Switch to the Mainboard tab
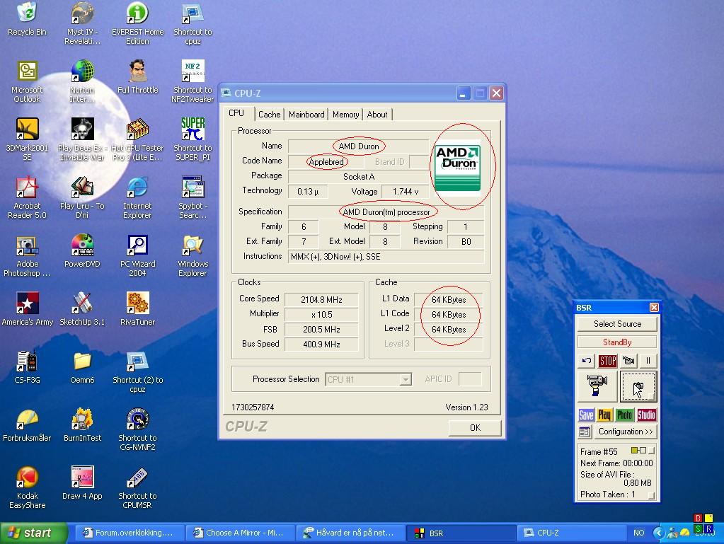This screenshot has width=724, height=544. 306,115
